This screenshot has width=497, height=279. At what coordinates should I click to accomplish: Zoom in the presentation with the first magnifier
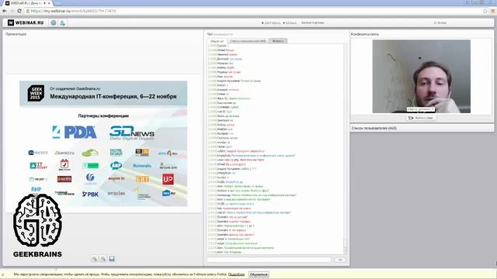click(x=94, y=258)
